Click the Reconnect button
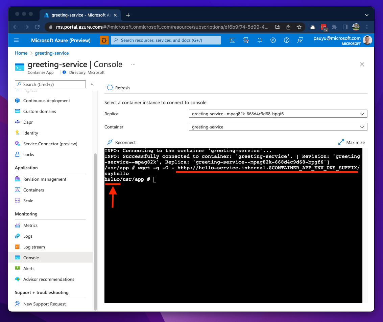Viewport: 383px width, 322px height. coord(121,142)
